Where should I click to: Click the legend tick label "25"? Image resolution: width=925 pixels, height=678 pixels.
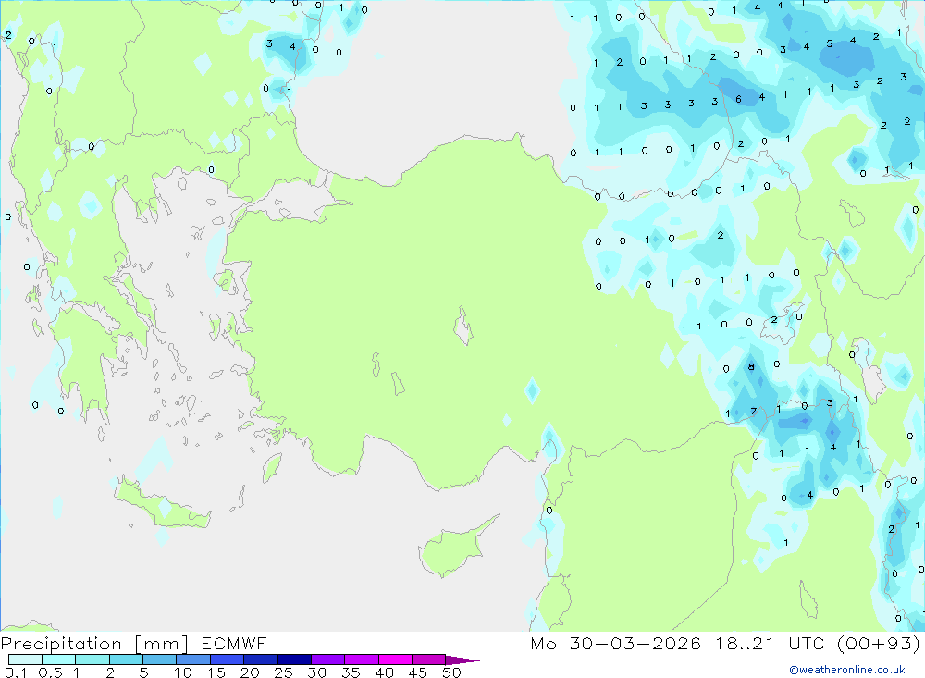[x=283, y=672]
